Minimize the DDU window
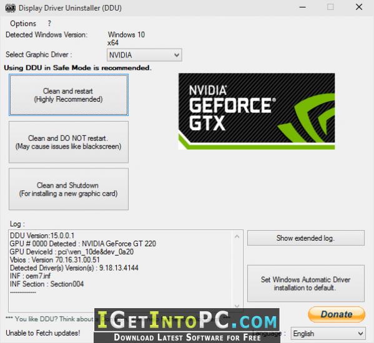Viewport: 374px width, 343px height. [x=303, y=7]
